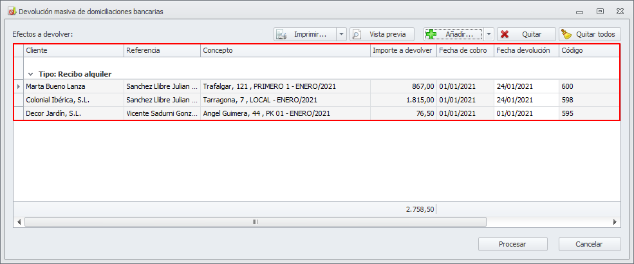
Task: Click the horizontal scrollbar thumb
Action: coord(255,222)
